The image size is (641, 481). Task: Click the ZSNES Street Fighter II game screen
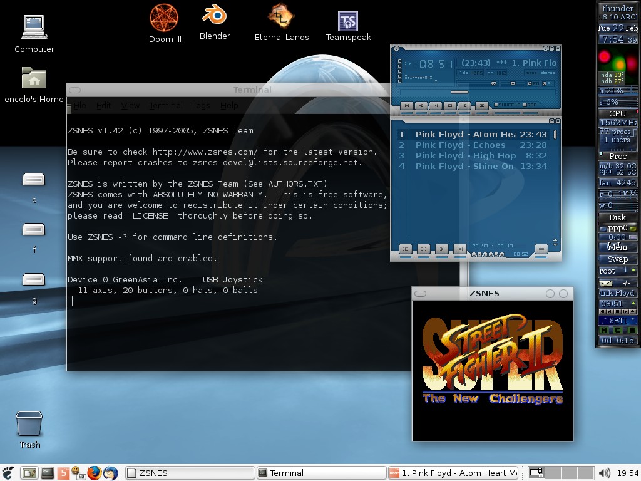pyautogui.click(x=492, y=371)
